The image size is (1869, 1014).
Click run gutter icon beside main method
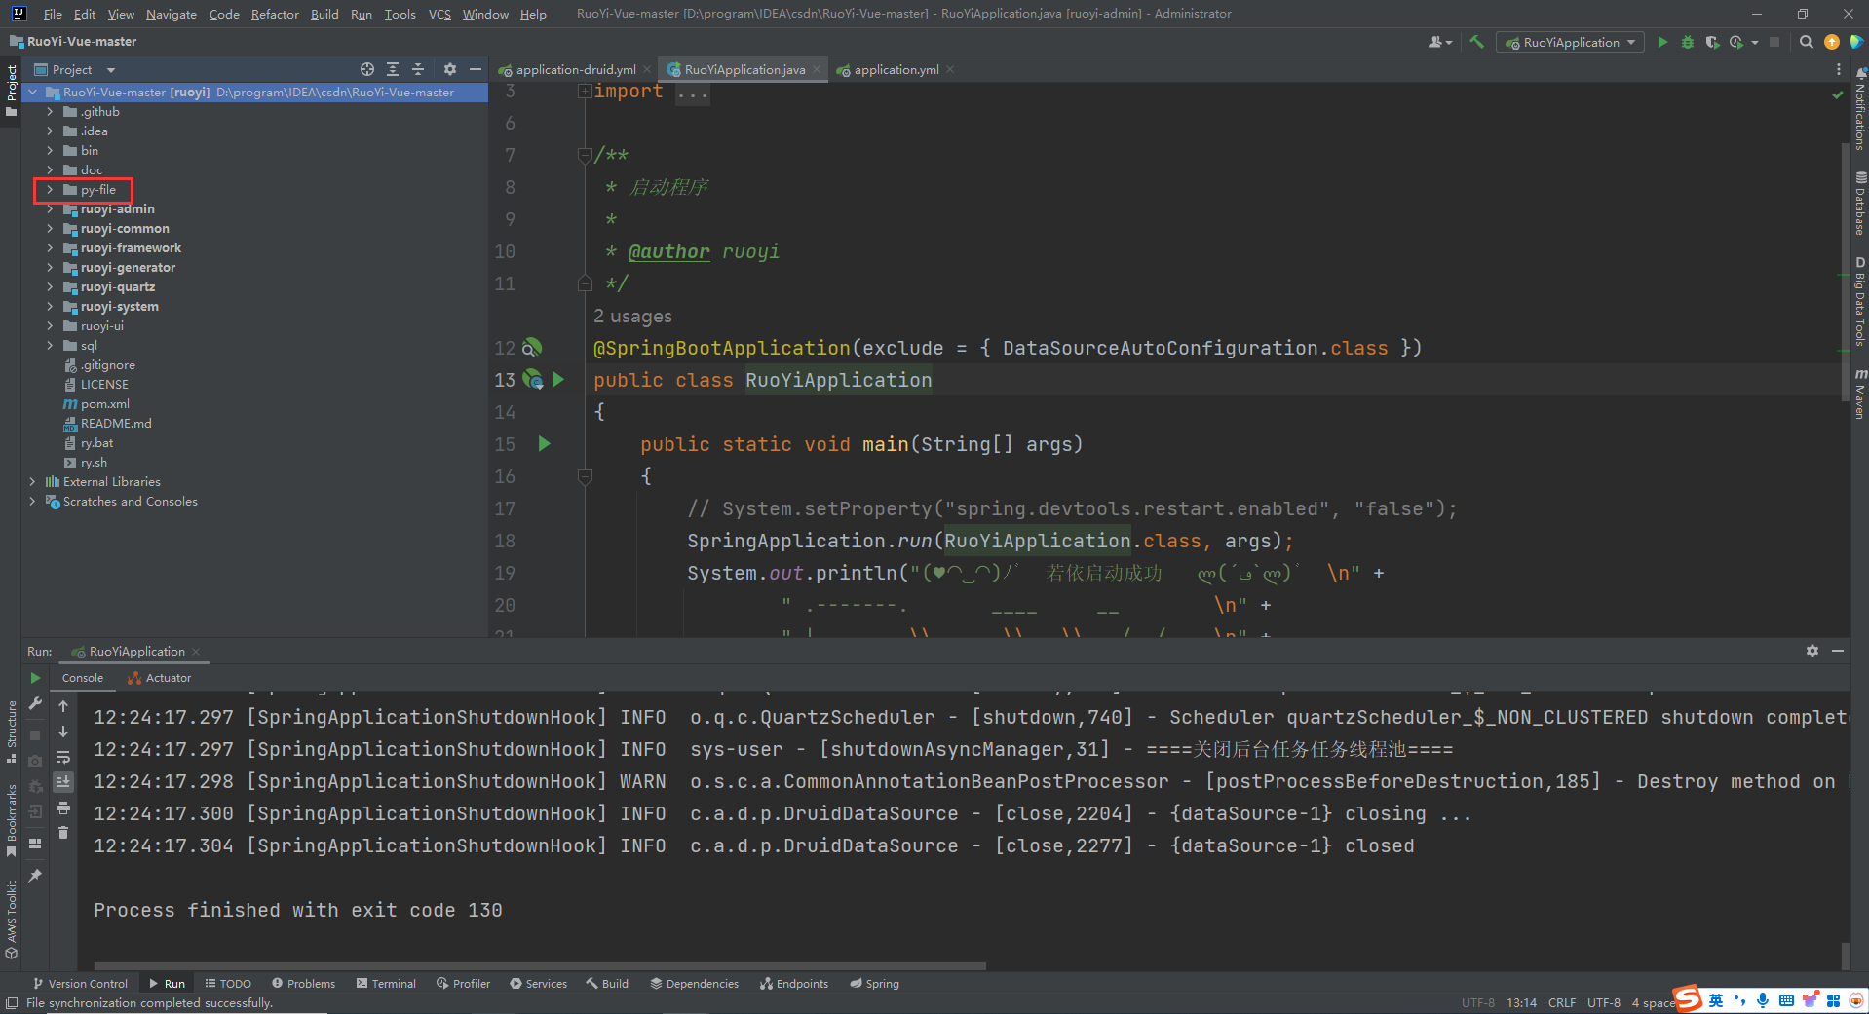[545, 444]
